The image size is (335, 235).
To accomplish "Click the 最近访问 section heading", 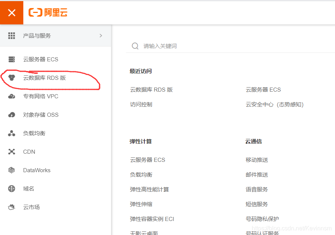I will [x=141, y=71].
